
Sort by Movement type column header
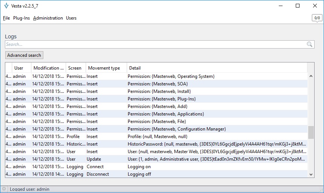pyautogui.click(x=104, y=68)
